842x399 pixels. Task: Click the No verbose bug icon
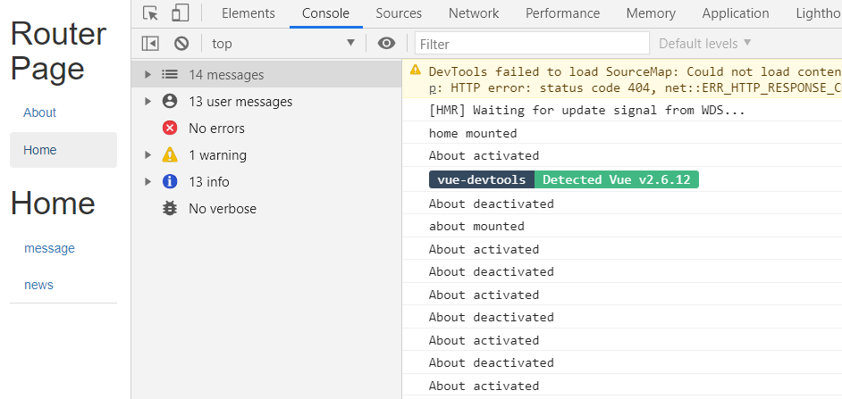(x=170, y=209)
